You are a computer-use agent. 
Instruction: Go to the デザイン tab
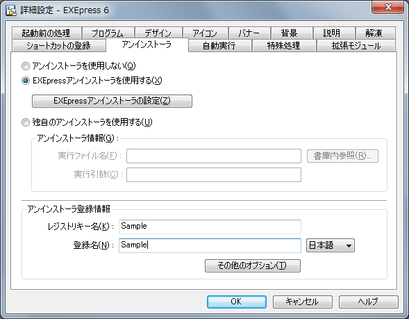(158, 33)
